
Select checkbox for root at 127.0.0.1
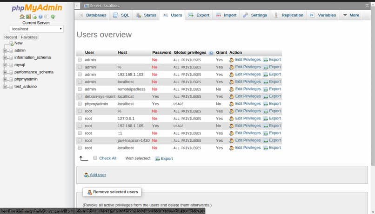(80, 119)
